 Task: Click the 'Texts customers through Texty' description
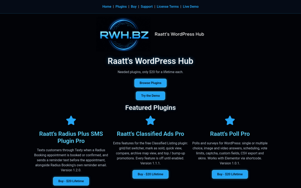click(71, 160)
